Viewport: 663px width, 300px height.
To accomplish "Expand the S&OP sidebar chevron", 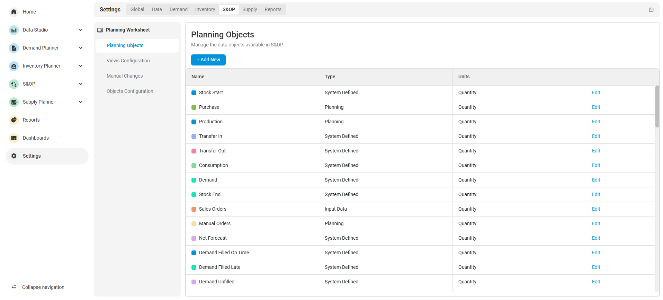I will click(81, 84).
